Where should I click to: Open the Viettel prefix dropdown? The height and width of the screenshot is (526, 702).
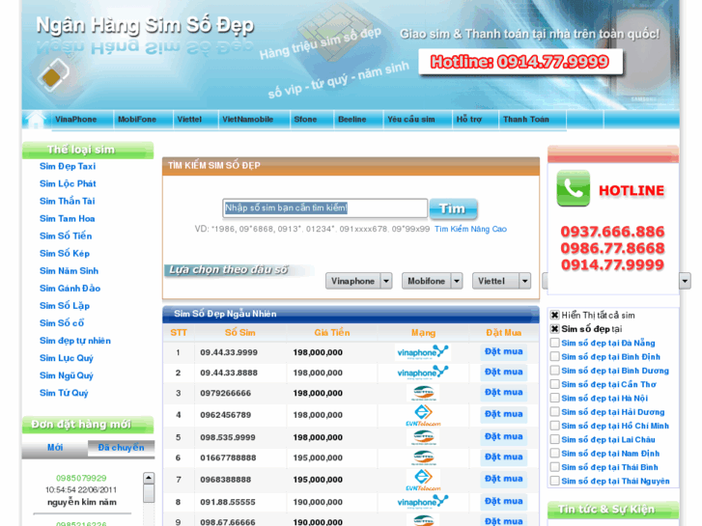click(501, 281)
